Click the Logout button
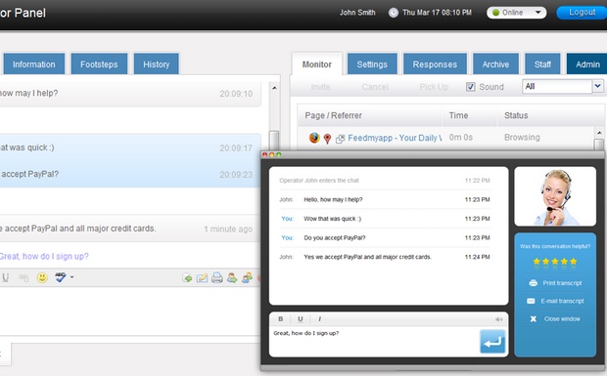 (x=582, y=13)
